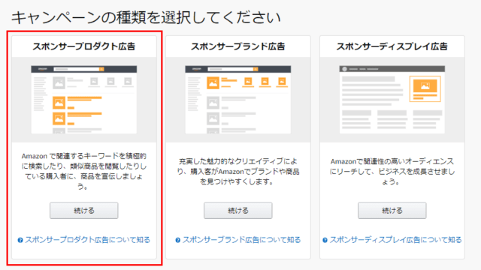Image resolution: width=481 pixels, height=270 pixels.
Task: Click 続ける under スポンサープロダクト広告
Action: pyautogui.click(x=83, y=210)
